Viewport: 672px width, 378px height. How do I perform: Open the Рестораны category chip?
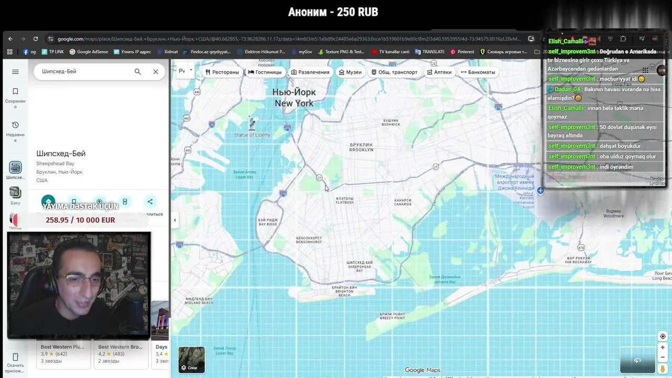pos(222,72)
